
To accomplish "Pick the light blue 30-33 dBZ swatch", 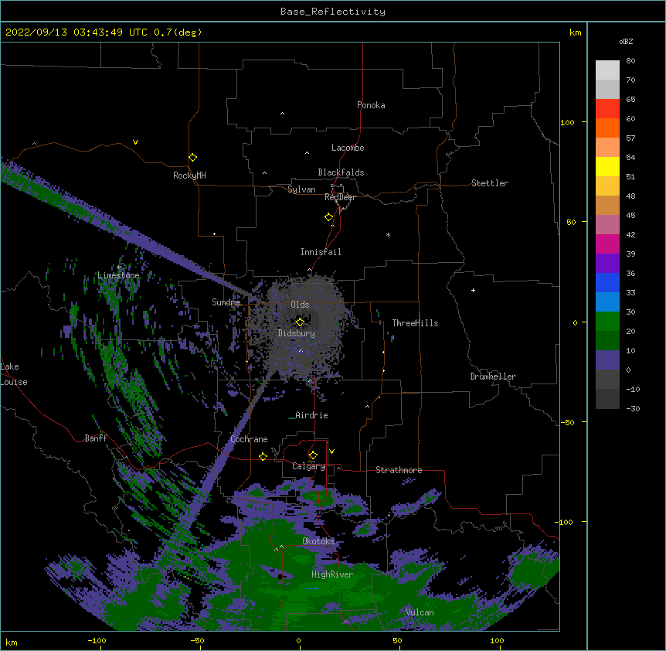I will click(x=607, y=302).
